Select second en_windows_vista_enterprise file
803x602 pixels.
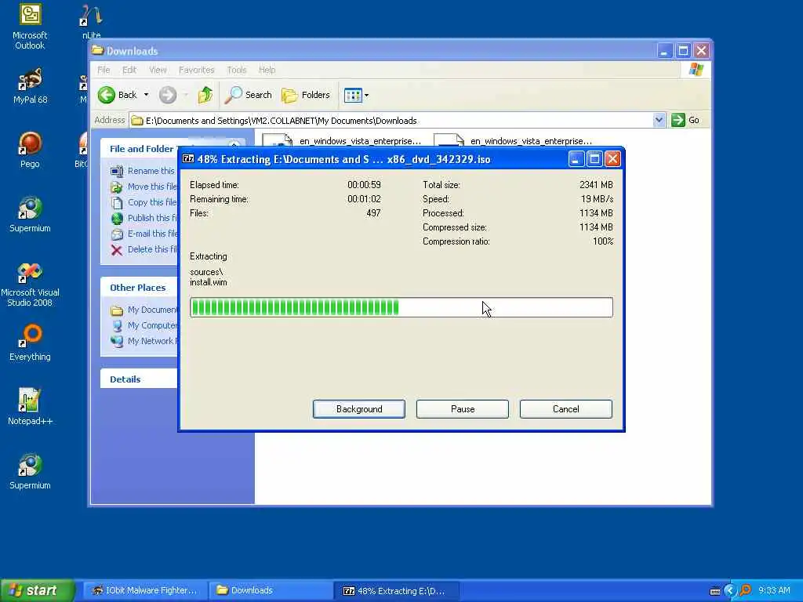[x=513, y=141]
